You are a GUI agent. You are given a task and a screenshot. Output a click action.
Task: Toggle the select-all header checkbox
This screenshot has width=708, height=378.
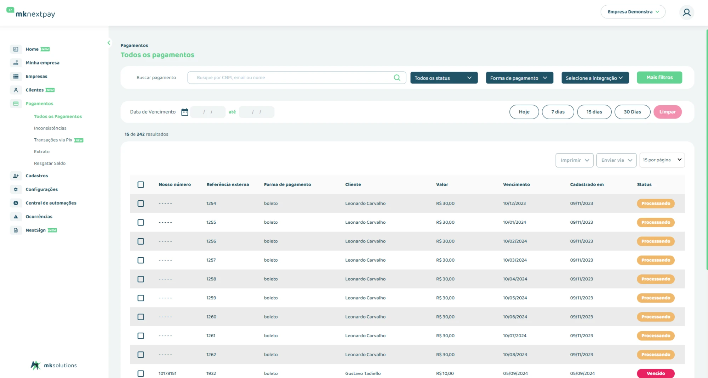coord(141,185)
